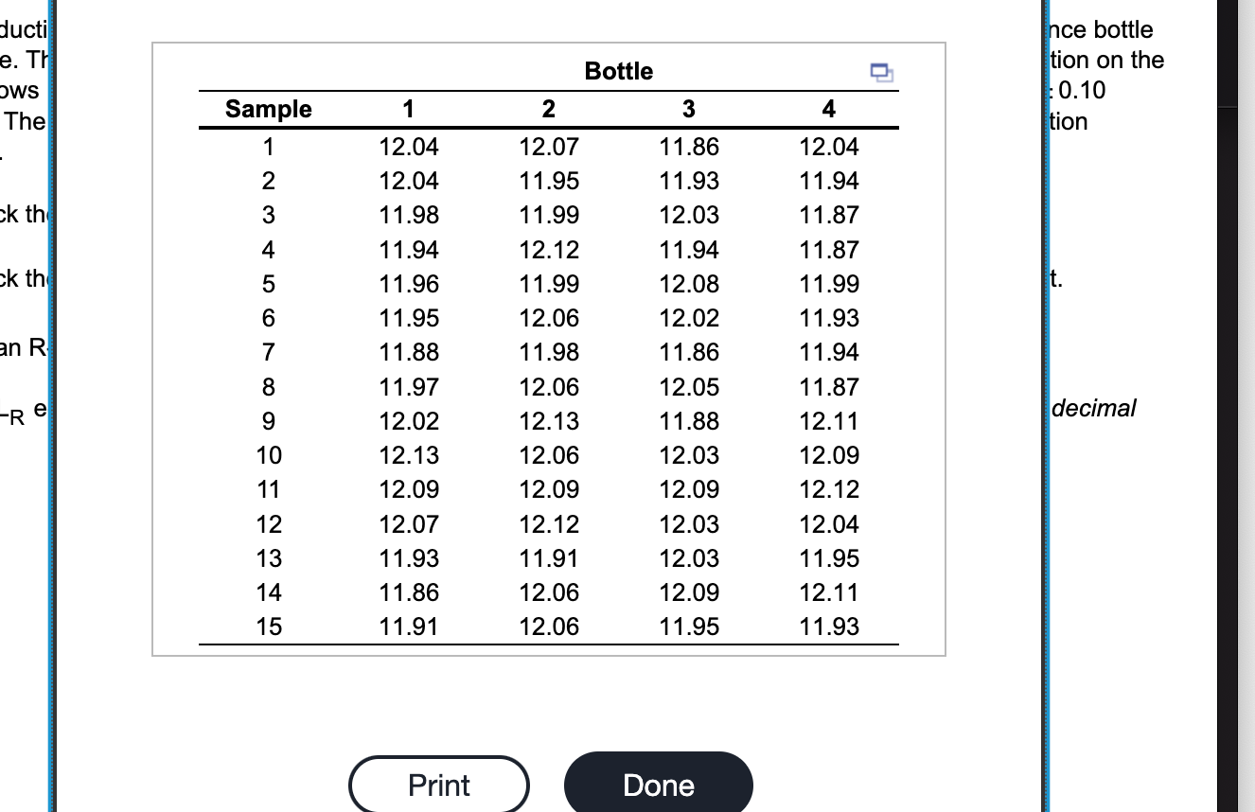Select sample 10's Bottle 1 value 12.13
Image resolution: width=1255 pixels, height=812 pixels.
[x=409, y=455]
